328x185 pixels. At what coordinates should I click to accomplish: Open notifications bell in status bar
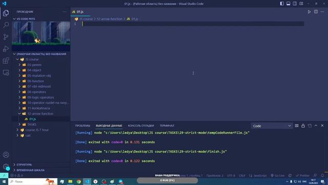tap(322, 175)
